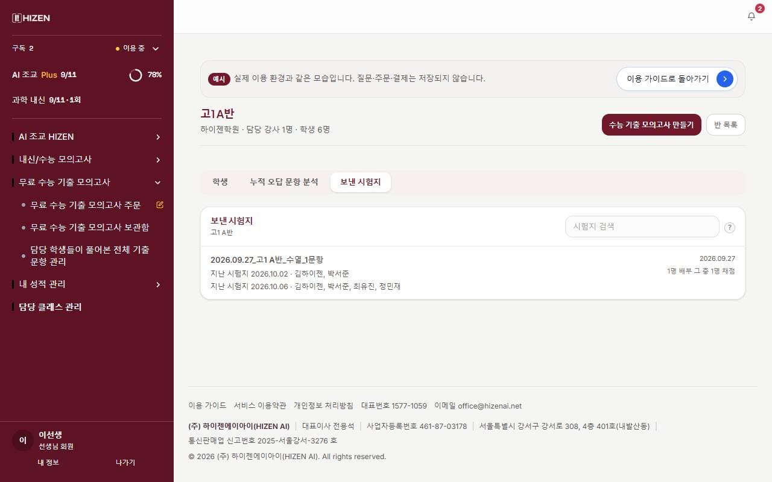Click 과학 내신 9/11·1회 subscription
Image resolution: width=772 pixels, height=482 pixels.
click(46, 99)
